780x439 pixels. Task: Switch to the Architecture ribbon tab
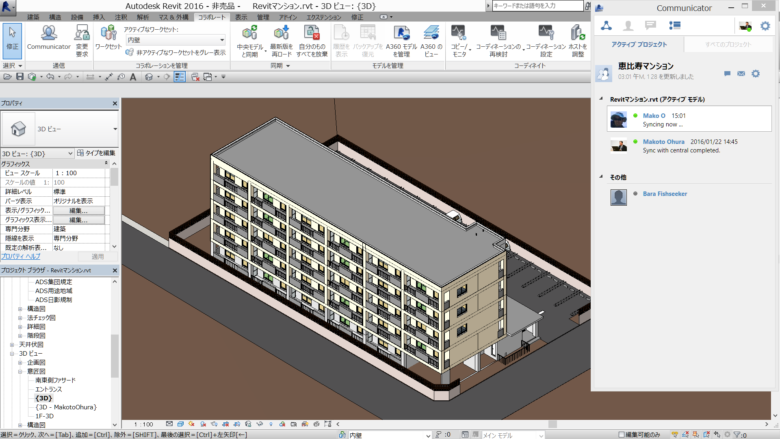coord(33,17)
